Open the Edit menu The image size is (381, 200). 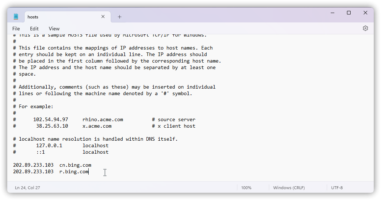[34, 29]
